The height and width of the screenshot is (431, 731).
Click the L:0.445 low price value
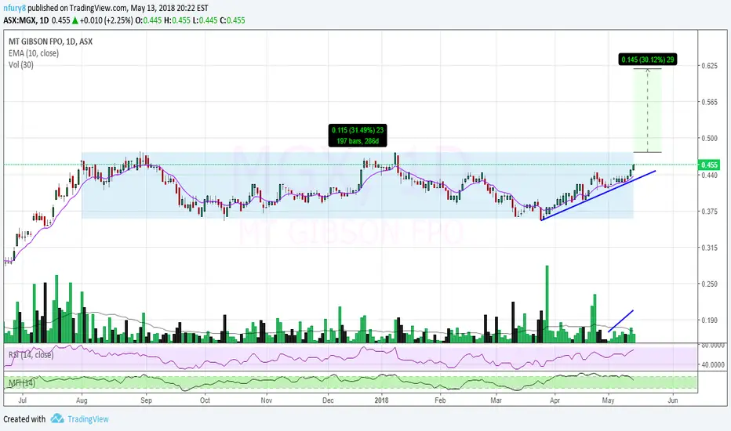coord(205,20)
